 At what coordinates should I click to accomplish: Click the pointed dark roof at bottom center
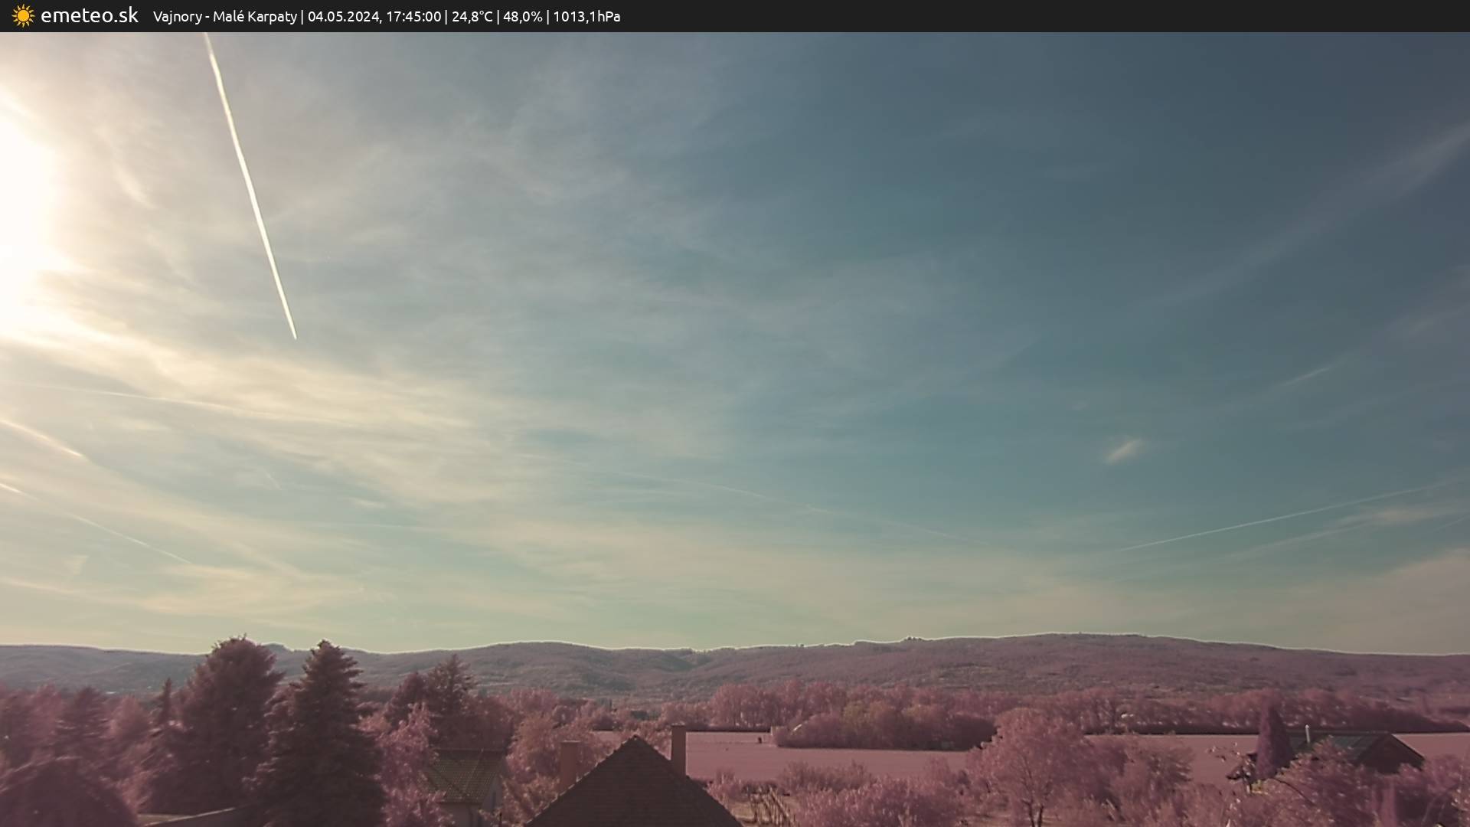tap(634, 789)
